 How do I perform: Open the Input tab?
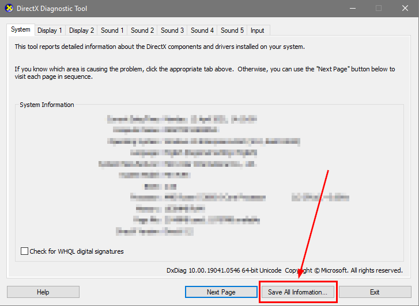click(x=258, y=30)
